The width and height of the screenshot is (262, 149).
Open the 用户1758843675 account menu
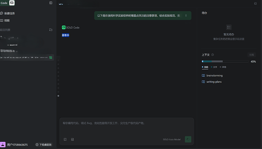coord(17,145)
